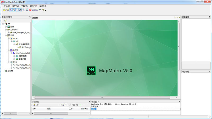Click the open project folder-with-arrow toolbar icon
212x119 pixels.
click(7, 10)
